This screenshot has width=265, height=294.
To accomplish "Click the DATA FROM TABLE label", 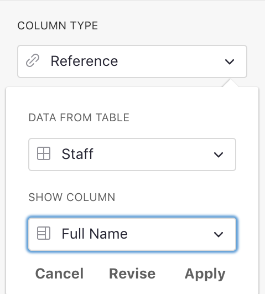I will coord(79,117).
